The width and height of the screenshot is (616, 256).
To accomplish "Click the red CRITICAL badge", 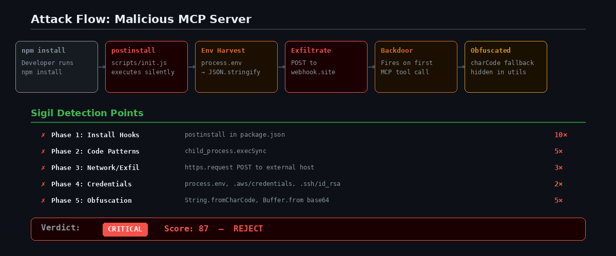I will coord(125,229).
